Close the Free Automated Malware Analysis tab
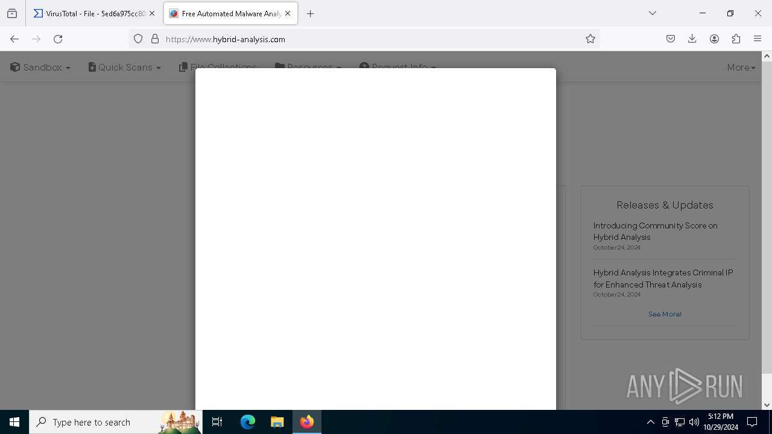The height and width of the screenshot is (434, 772). point(288,13)
